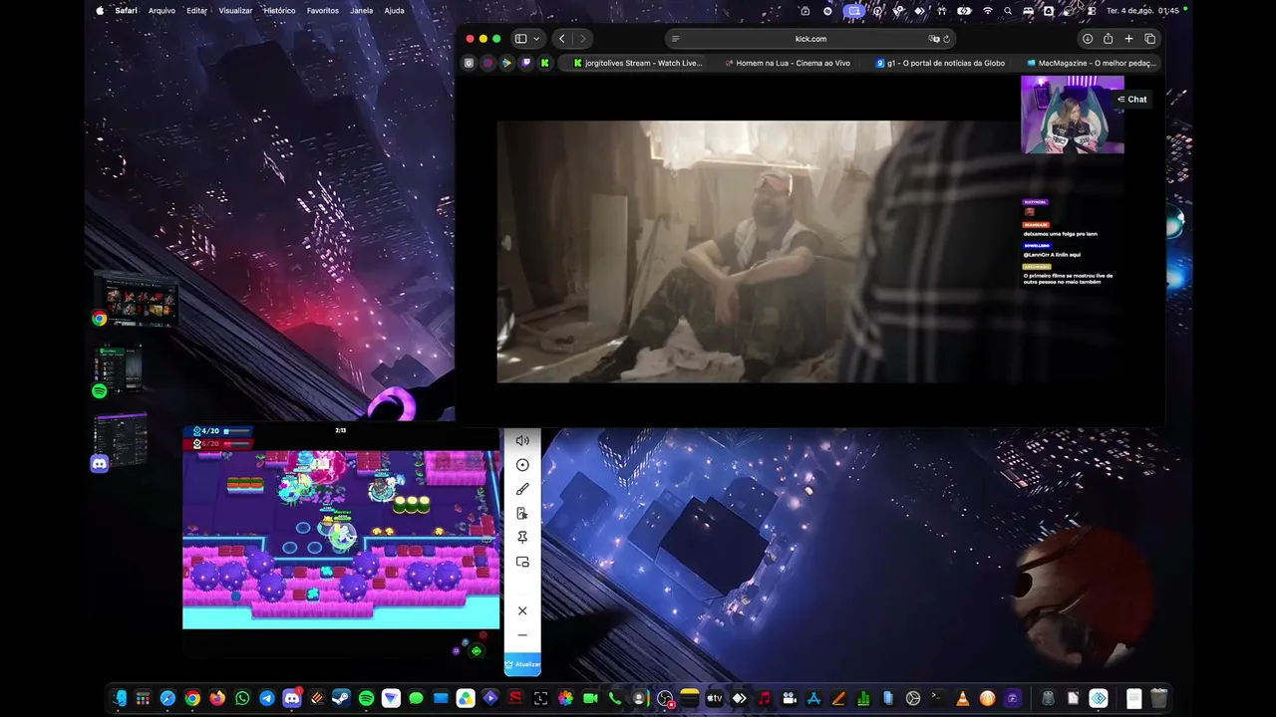Viewport: 1276px width, 717px height.
Task: Show date and time notification panel
Action: pos(1142,10)
